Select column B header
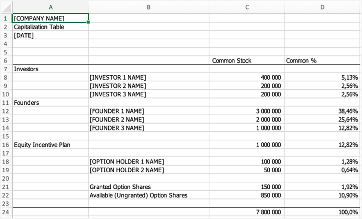 pyautogui.click(x=148, y=7)
